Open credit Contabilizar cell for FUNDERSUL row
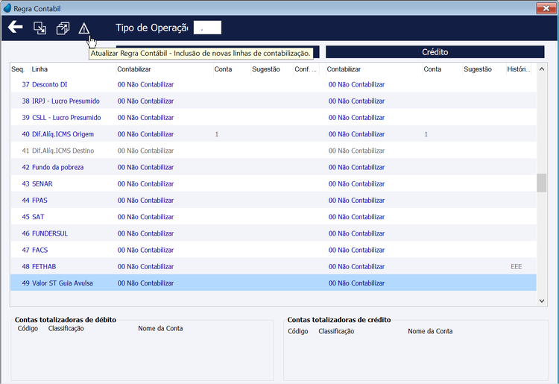Screen dimensions: 559x384 [356, 233]
